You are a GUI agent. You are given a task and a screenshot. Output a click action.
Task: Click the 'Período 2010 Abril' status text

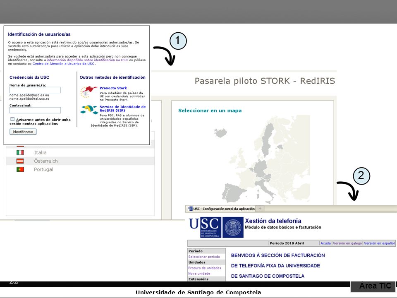click(287, 243)
